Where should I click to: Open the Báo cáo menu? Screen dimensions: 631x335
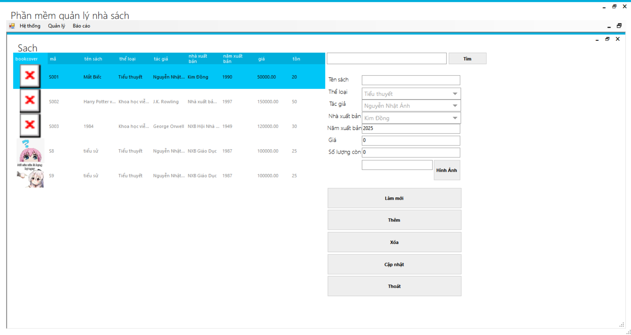(81, 26)
